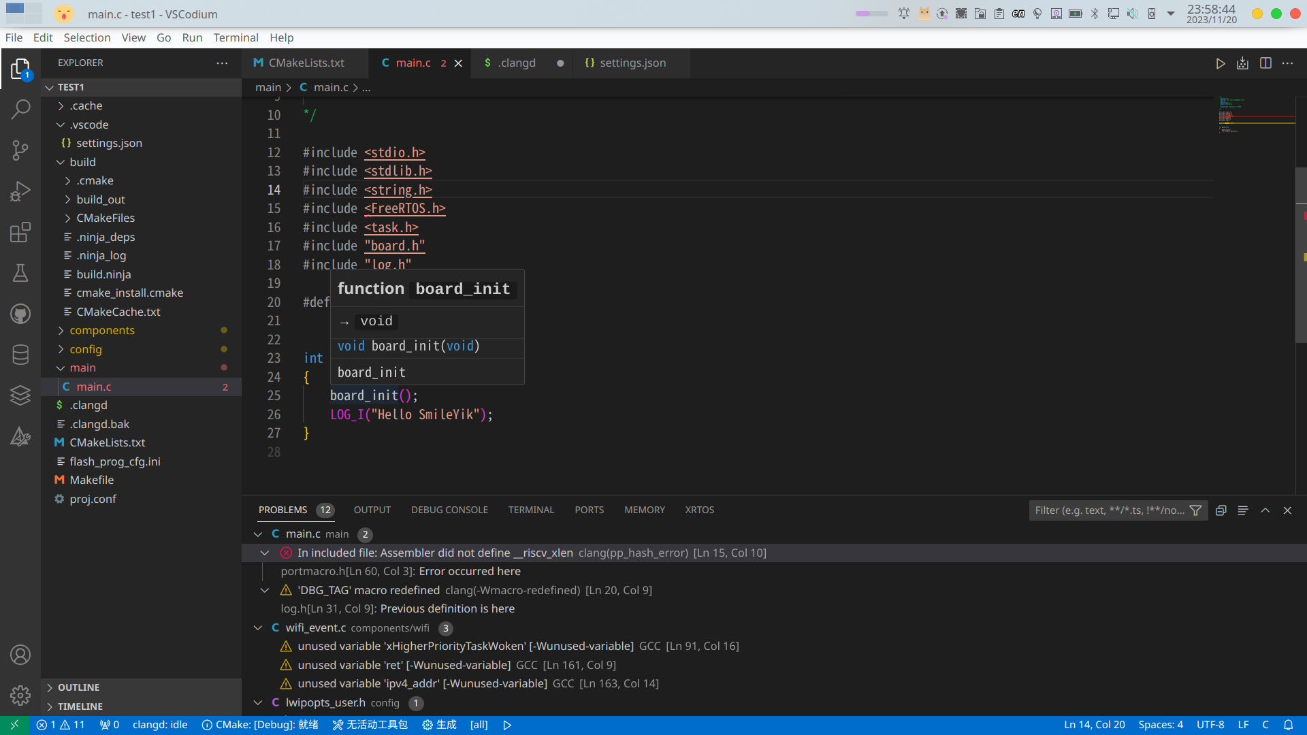Open the Accounts icon

(x=20, y=655)
